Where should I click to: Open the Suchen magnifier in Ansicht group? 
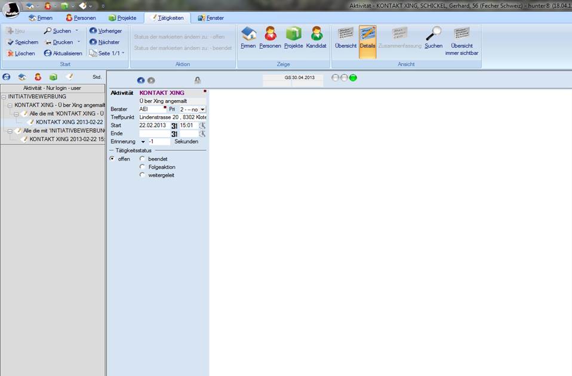coord(433,38)
